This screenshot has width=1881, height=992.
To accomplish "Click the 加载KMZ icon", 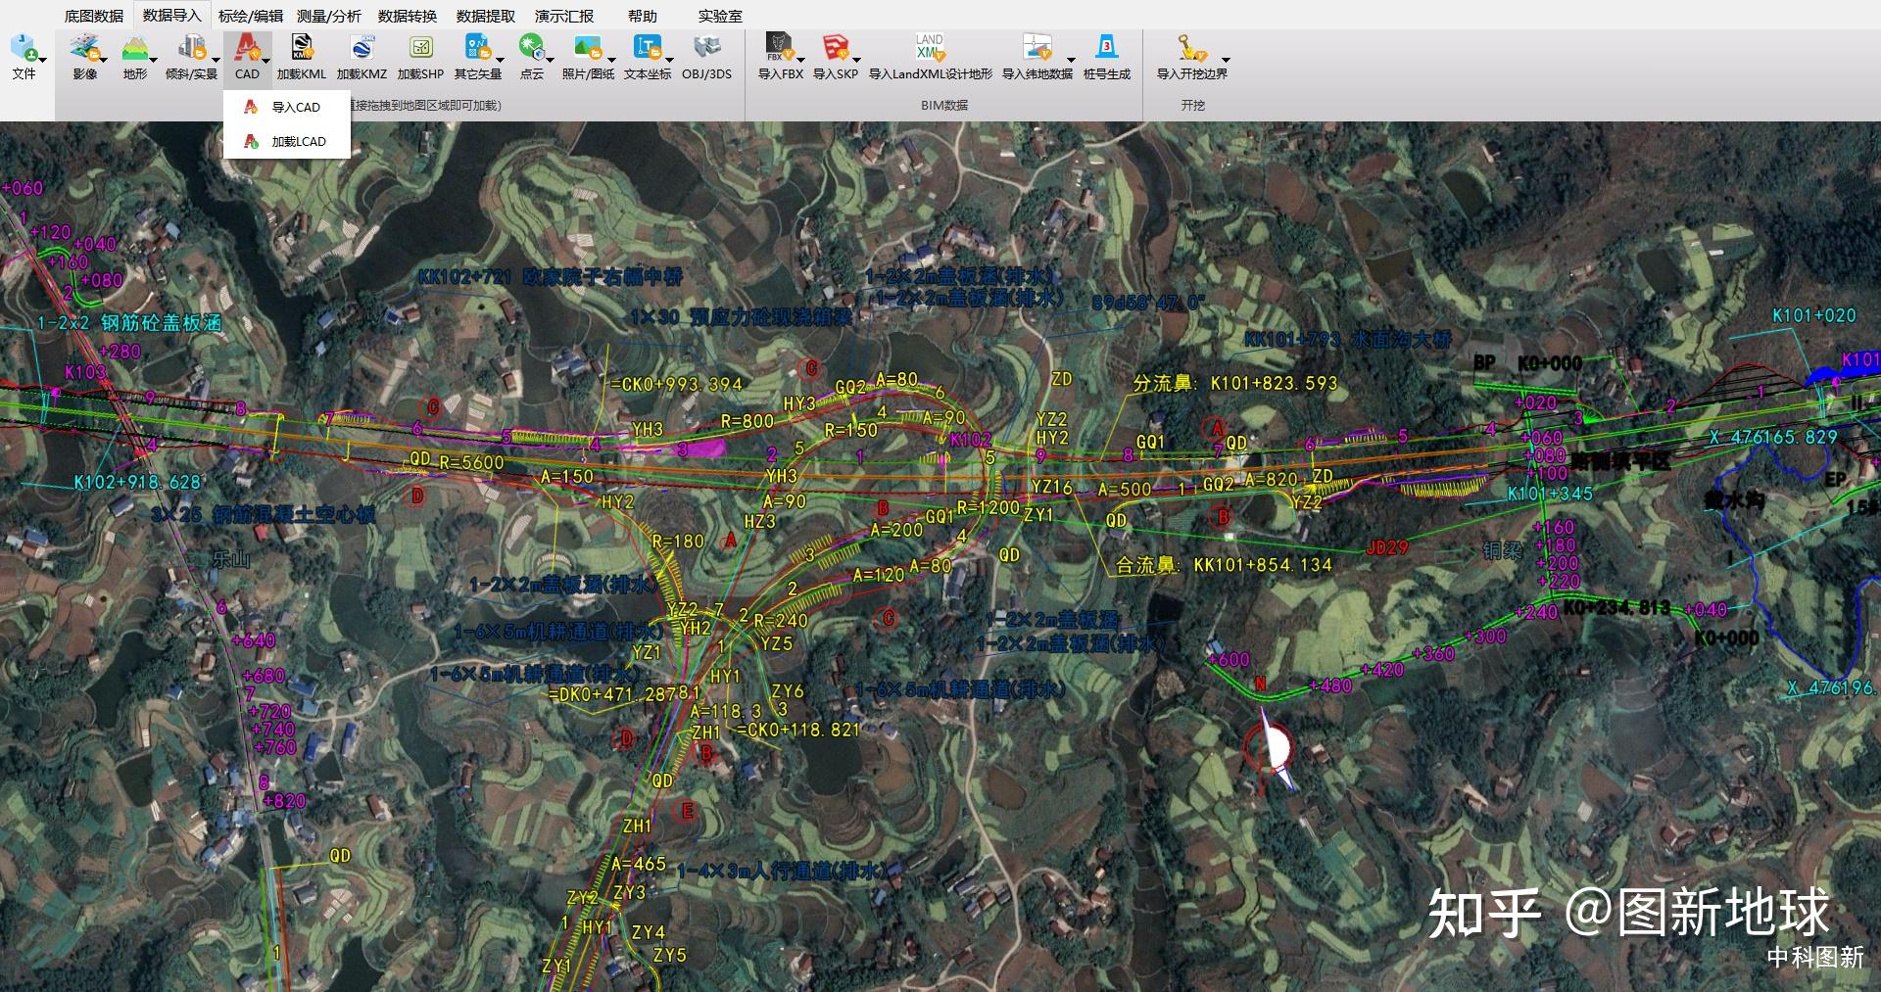I will click(x=362, y=48).
